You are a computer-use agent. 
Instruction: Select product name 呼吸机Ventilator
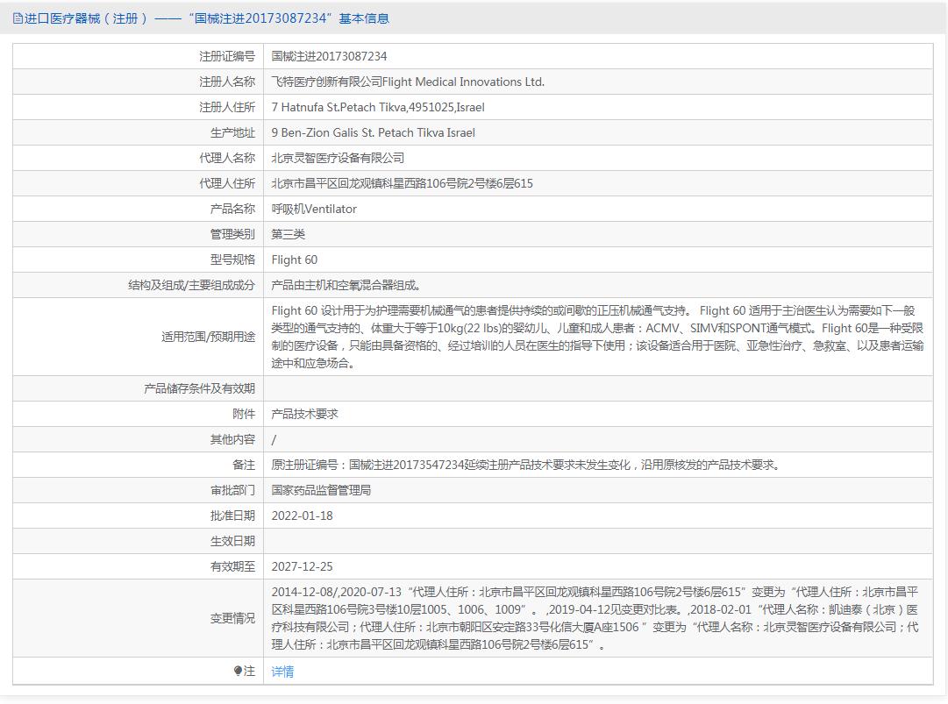(314, 209)
